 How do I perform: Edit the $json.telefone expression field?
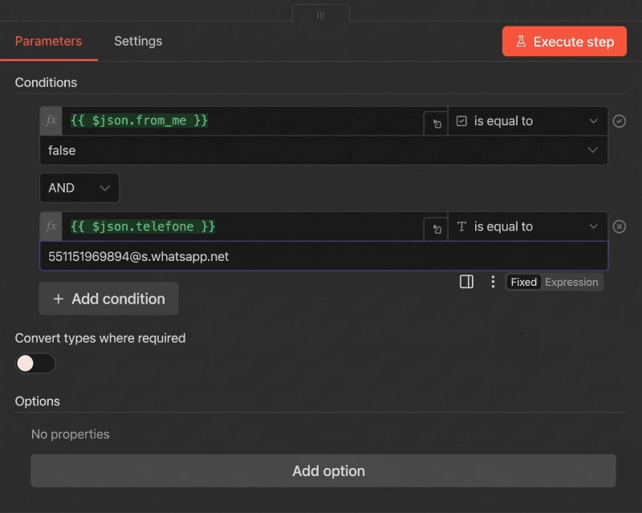pos(242,226)
